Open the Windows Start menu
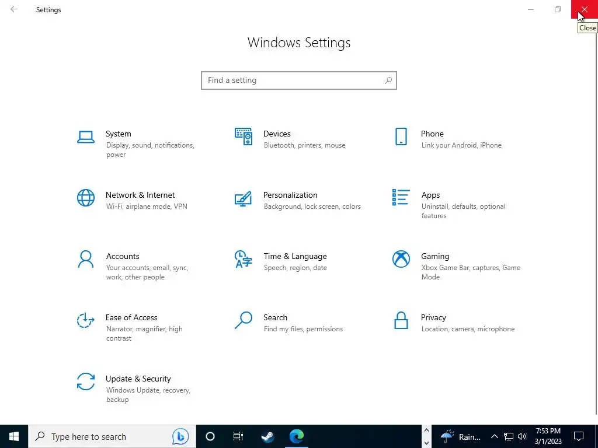The image size is (598, 448). point(14,436)
